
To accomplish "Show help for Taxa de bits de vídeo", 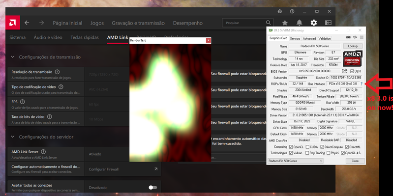I will 49,116.
